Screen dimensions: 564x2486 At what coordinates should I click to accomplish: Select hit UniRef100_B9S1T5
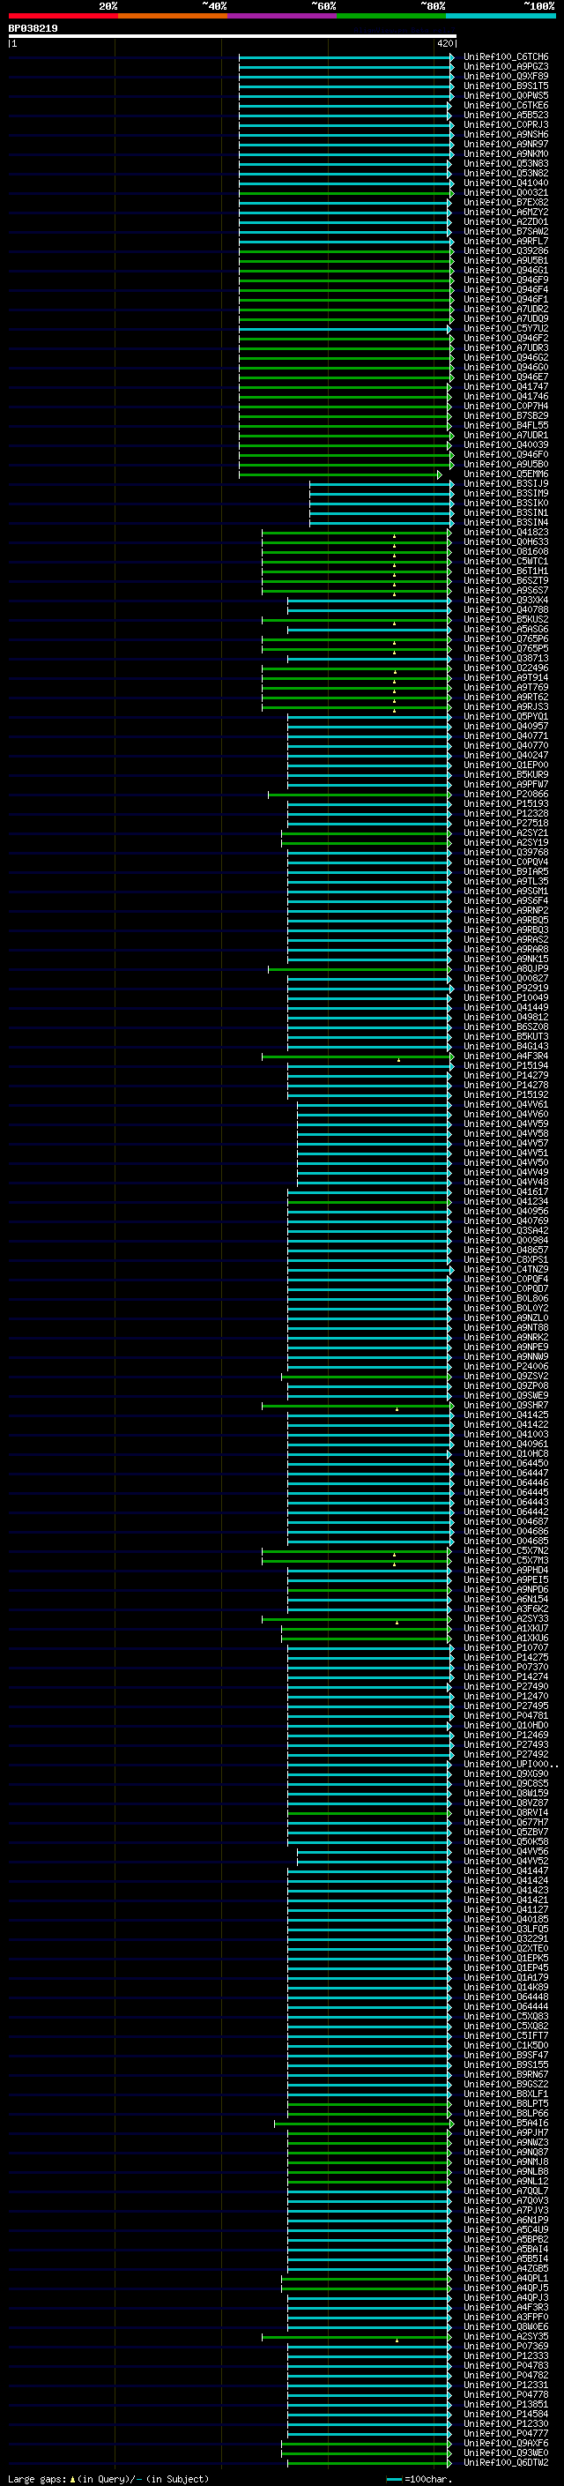point(506,86)
